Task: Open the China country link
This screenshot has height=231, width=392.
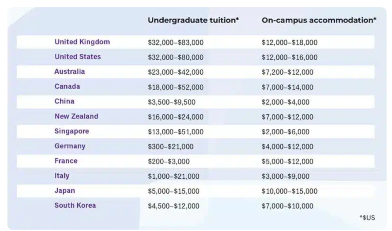Action: pos(64,102)
